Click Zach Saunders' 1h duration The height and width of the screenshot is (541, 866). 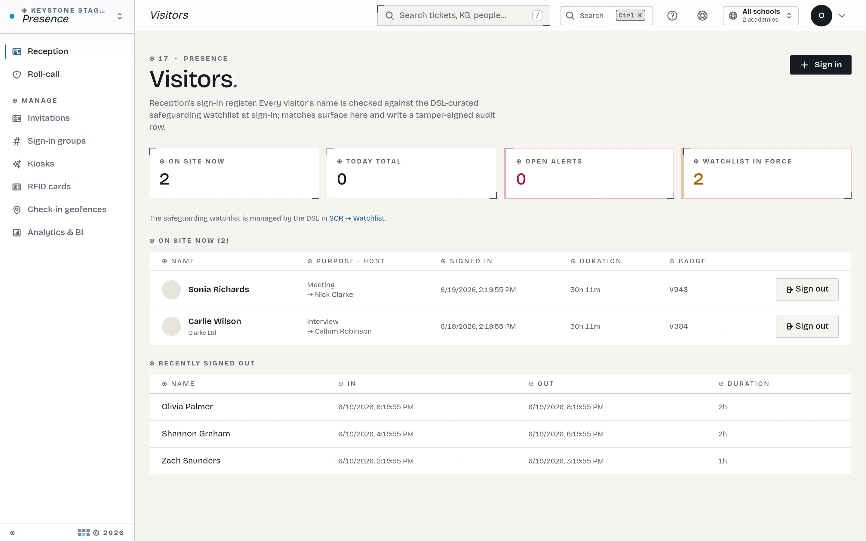coord(722,461)
